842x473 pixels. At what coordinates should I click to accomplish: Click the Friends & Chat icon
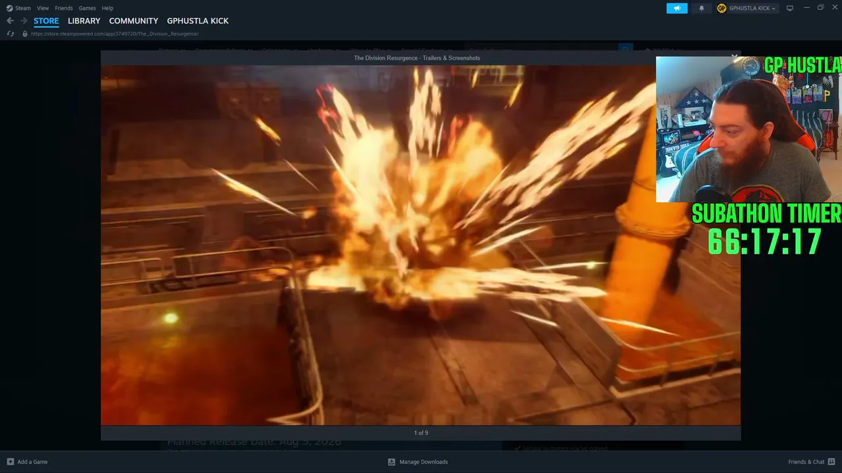(x=832, y=462)
